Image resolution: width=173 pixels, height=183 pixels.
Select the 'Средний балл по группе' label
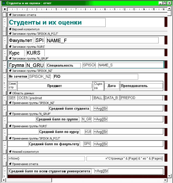57,119
